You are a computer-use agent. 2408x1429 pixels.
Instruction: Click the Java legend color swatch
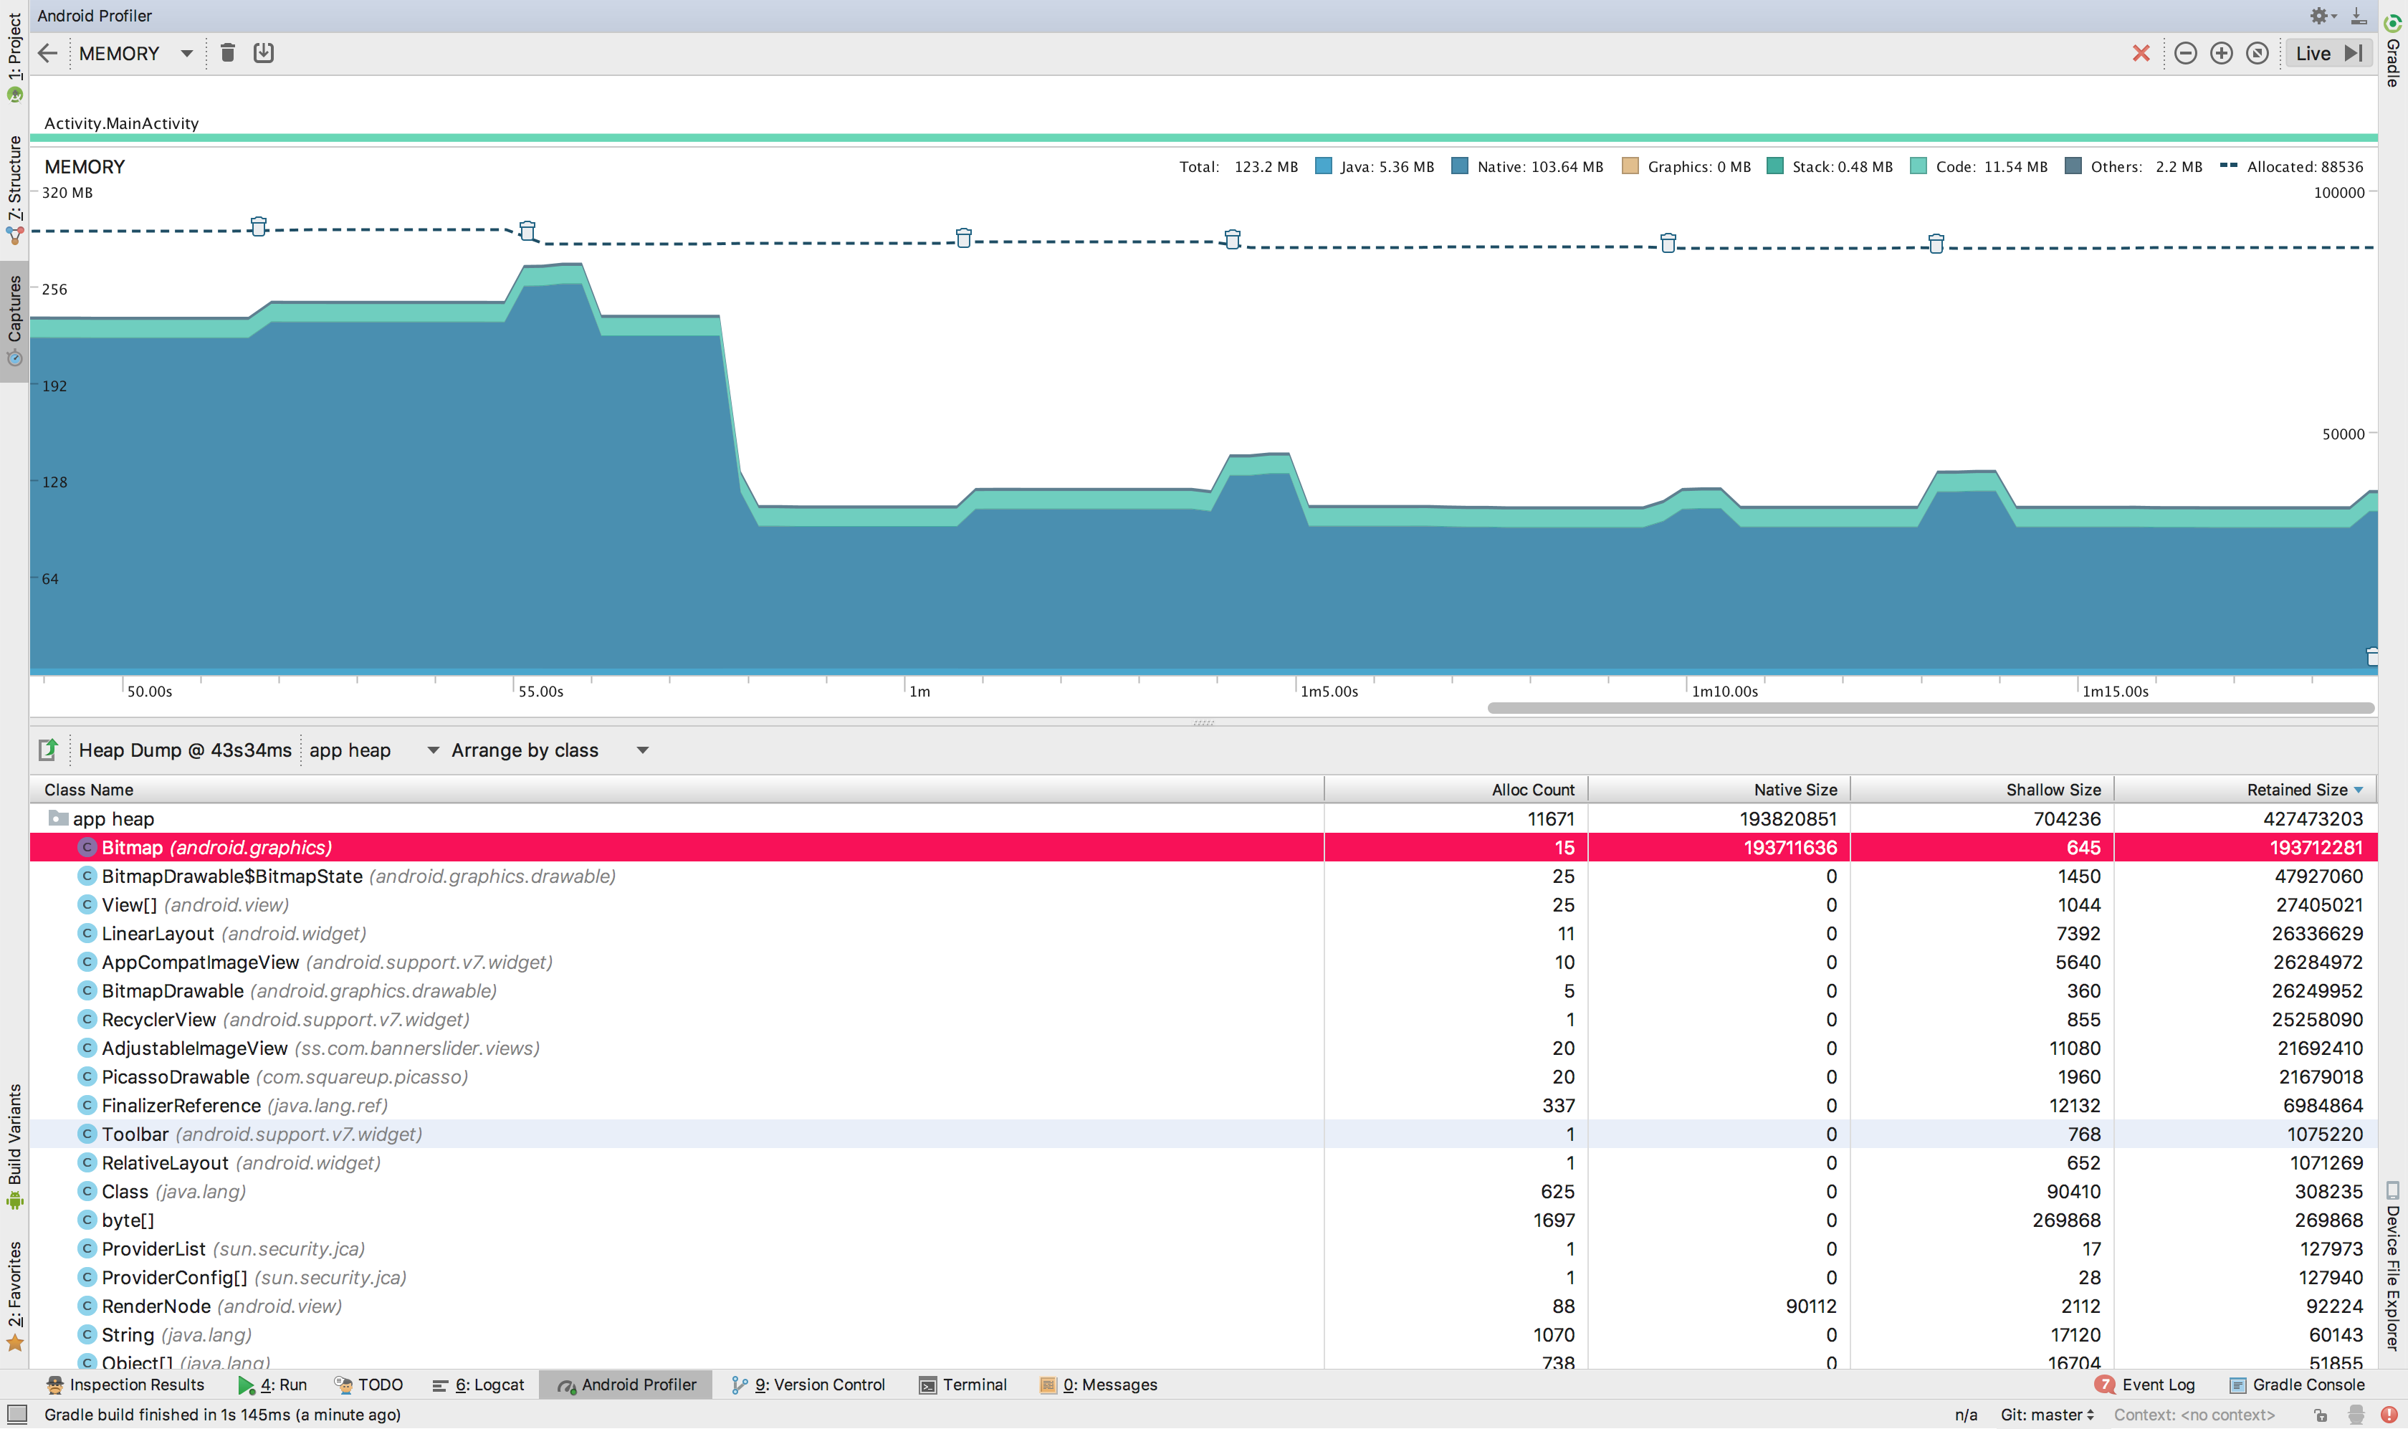[x=1323, y=166]
